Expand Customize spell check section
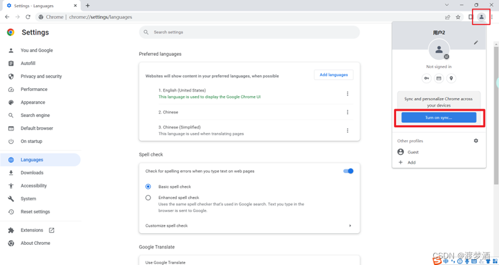This screenshot has height=265, width=499. click(350, 226)
